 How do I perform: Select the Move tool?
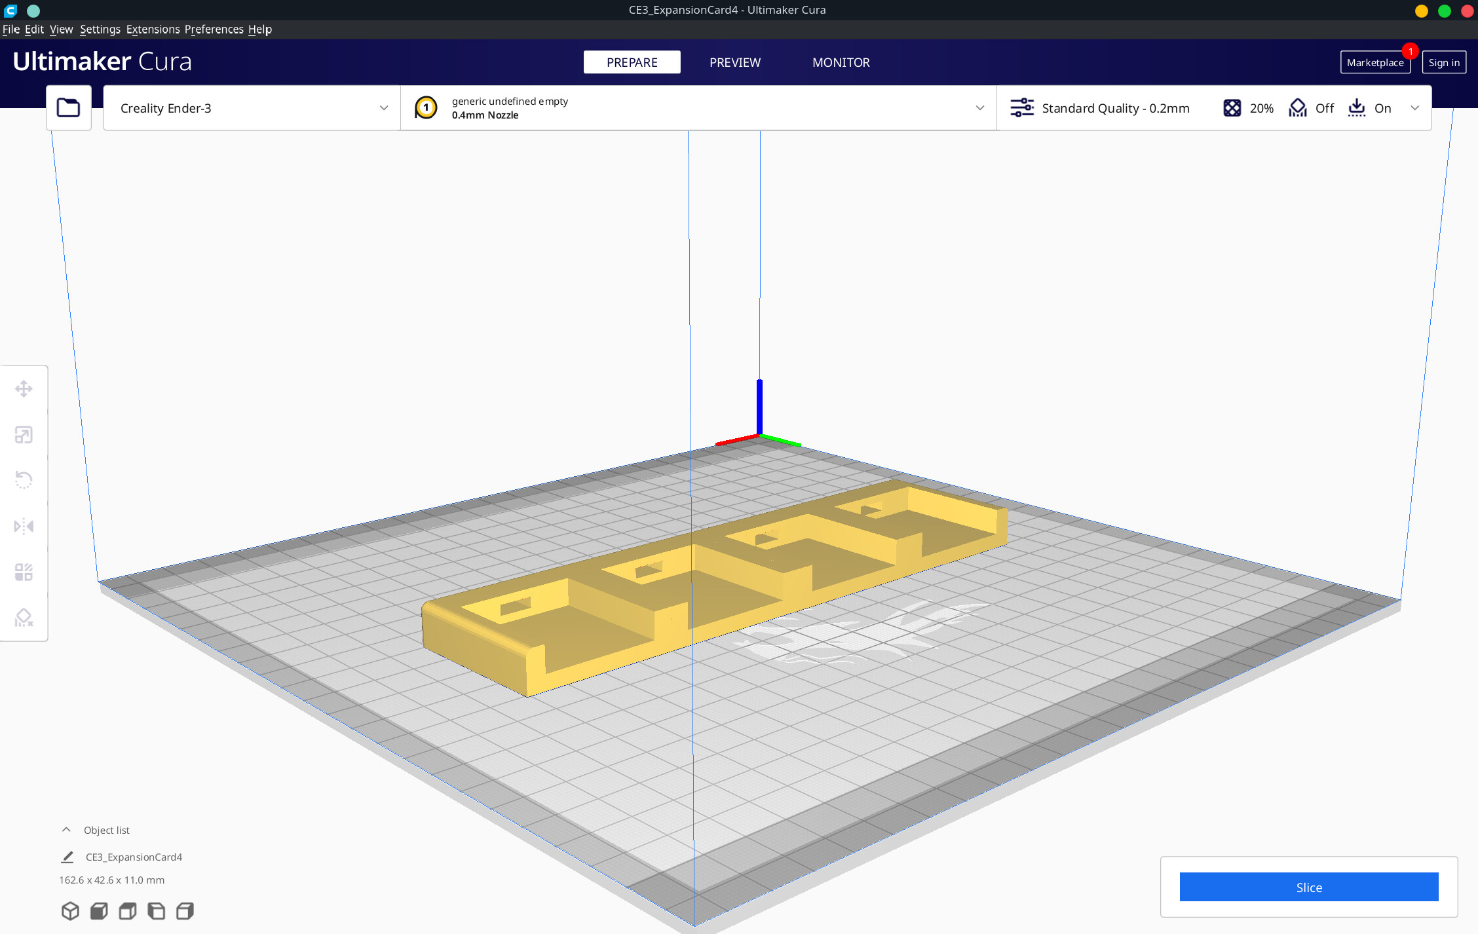pyautogui.click(x=24, y=389)
